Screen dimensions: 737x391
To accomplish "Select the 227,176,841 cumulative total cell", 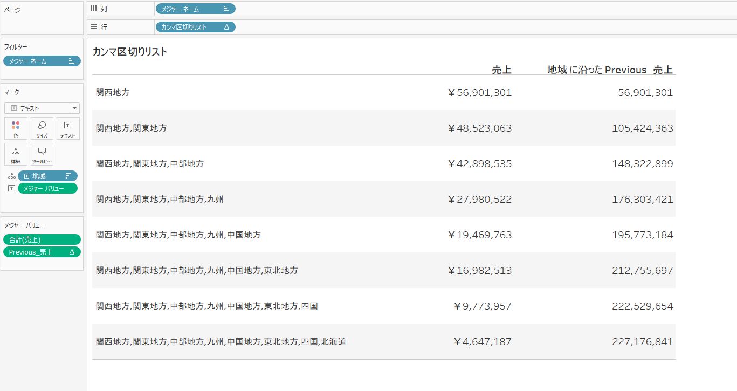I will [642, 342].
